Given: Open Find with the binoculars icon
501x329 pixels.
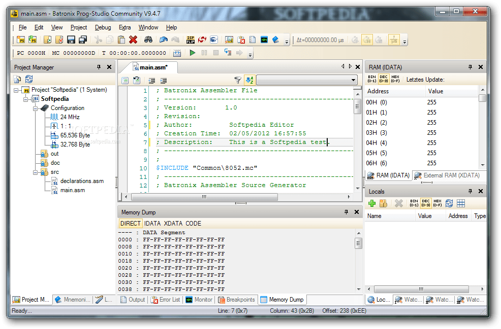Looking at the screenshot, I should click(x=148, y=40).
